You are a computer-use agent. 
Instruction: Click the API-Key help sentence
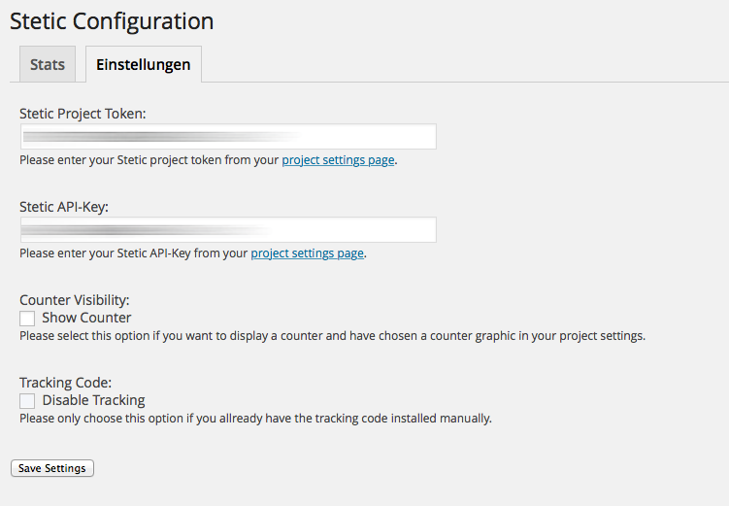[193, 253]
